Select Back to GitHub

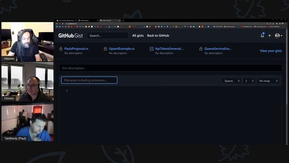coord(158,35)
